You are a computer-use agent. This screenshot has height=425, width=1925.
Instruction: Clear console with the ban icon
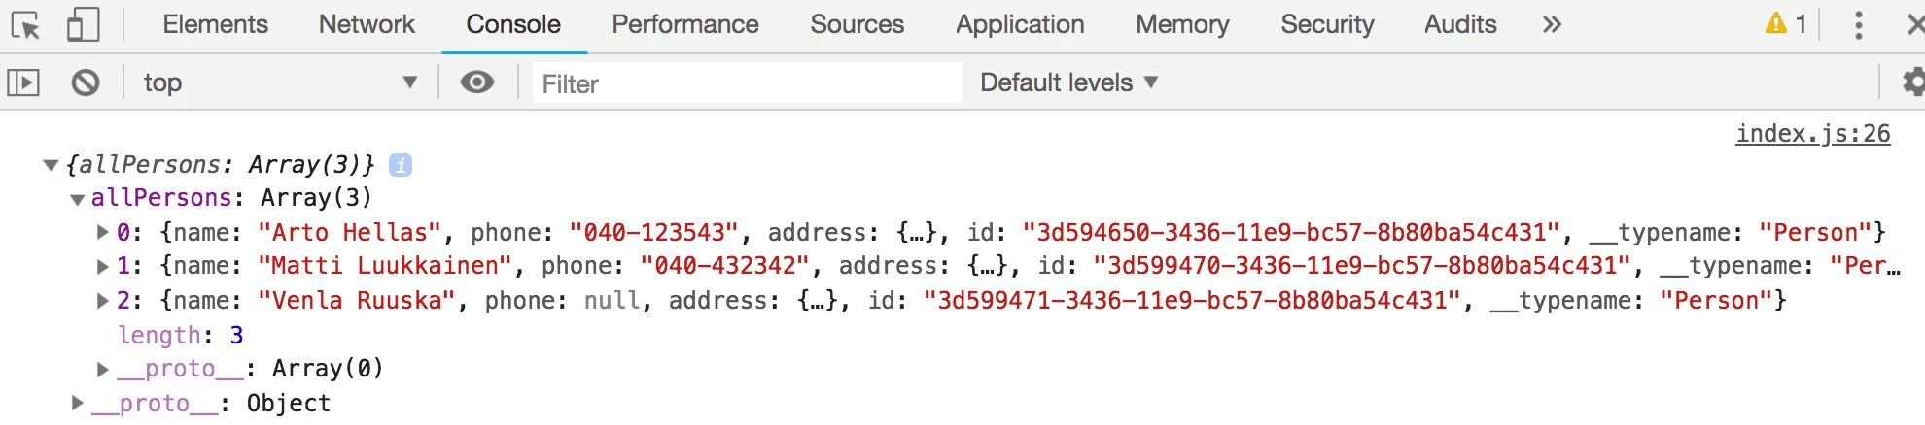coord(86,82)
